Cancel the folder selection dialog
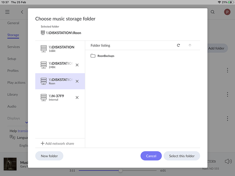The height and width of the screenshot is (176, 235). click(151, 156)
